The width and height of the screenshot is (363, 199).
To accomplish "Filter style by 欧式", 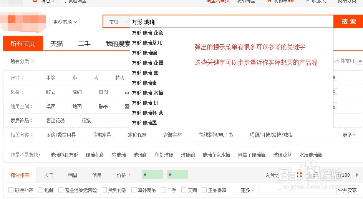I will click(51, 92).
